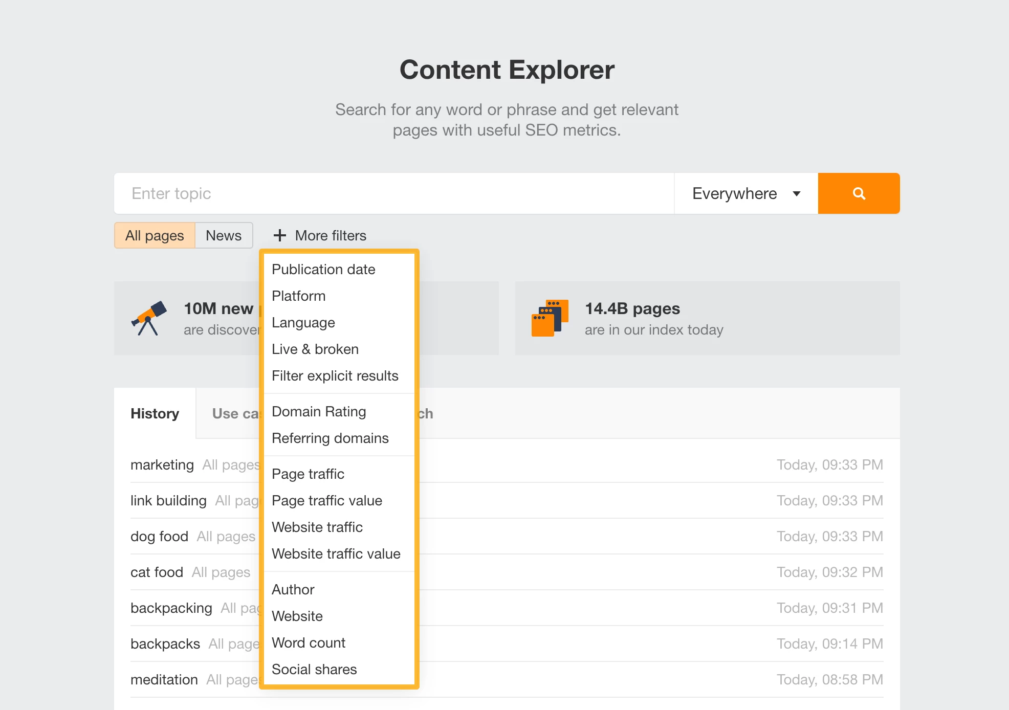
Task: Click the Today, 09:31 PM timestamp
Action: 830,608
